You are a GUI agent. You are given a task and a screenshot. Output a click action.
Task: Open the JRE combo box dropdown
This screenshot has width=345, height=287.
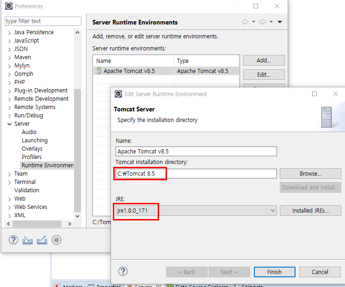point(272,211)
